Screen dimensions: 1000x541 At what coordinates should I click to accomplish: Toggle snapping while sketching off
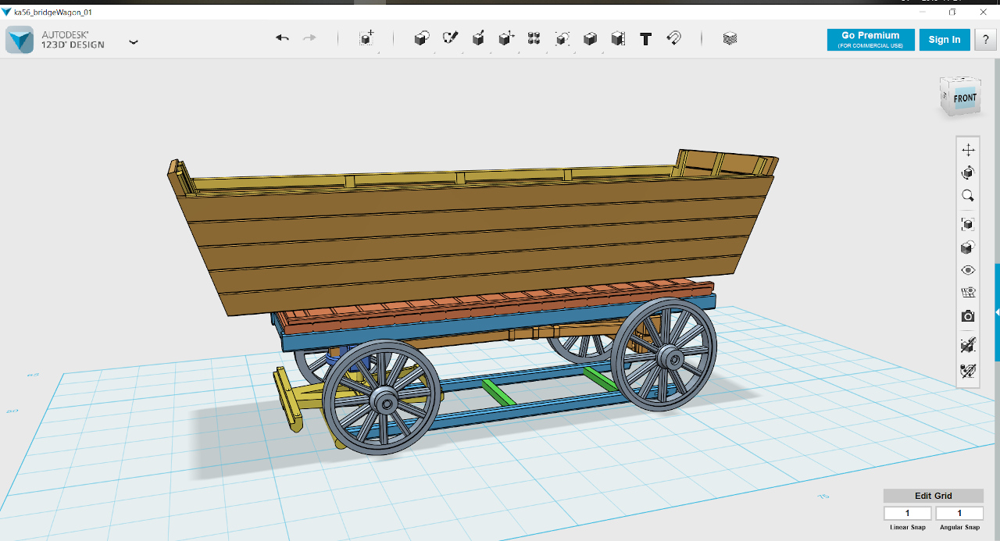click(x=968, y=344)
